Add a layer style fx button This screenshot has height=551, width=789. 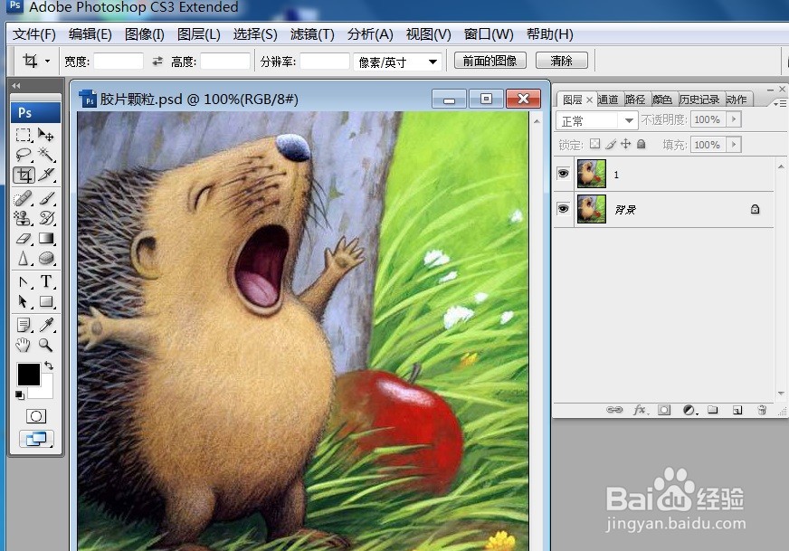click(x=640, y=410)
